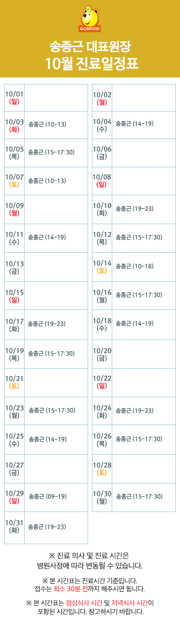The width and height of the screenshot is (180, 631).
Task: Select the 10/22 (일) date cell
Action: pyautogui.click(x=102, y=382)
